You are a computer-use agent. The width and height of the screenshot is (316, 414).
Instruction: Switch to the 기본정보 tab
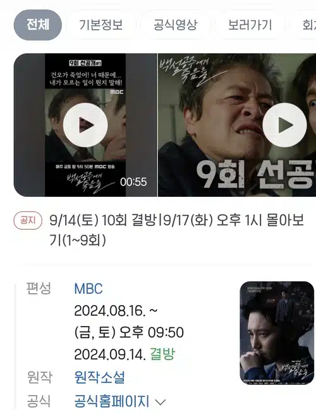point(101,25)
